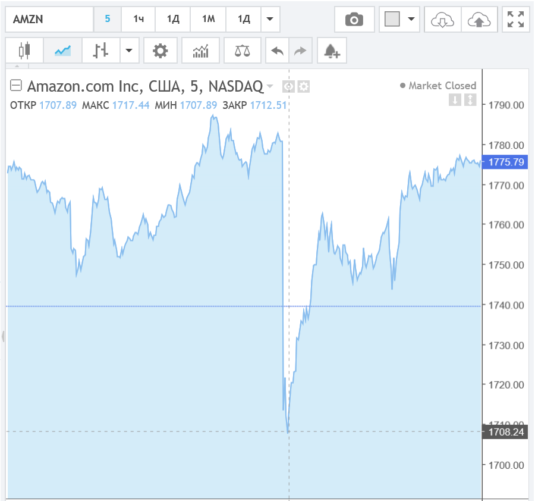Click the down arrow pane button
Viewport: 535px width, 501px height.
(455, 100)
